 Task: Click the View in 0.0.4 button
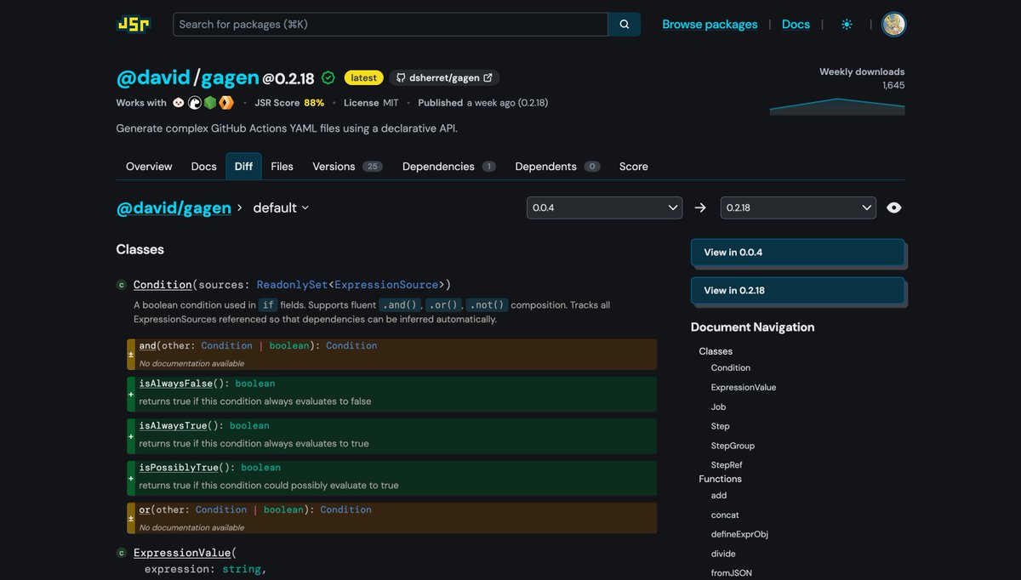pos(797,253)
